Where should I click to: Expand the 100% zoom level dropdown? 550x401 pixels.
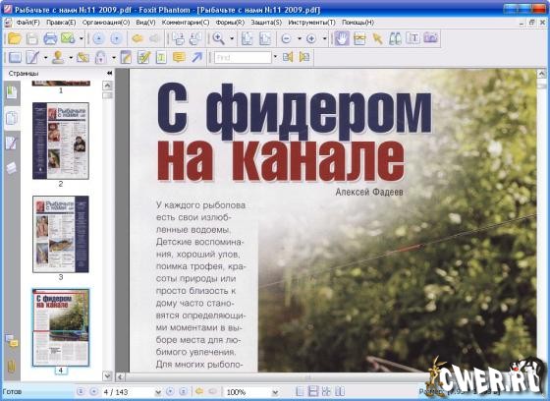275,392
